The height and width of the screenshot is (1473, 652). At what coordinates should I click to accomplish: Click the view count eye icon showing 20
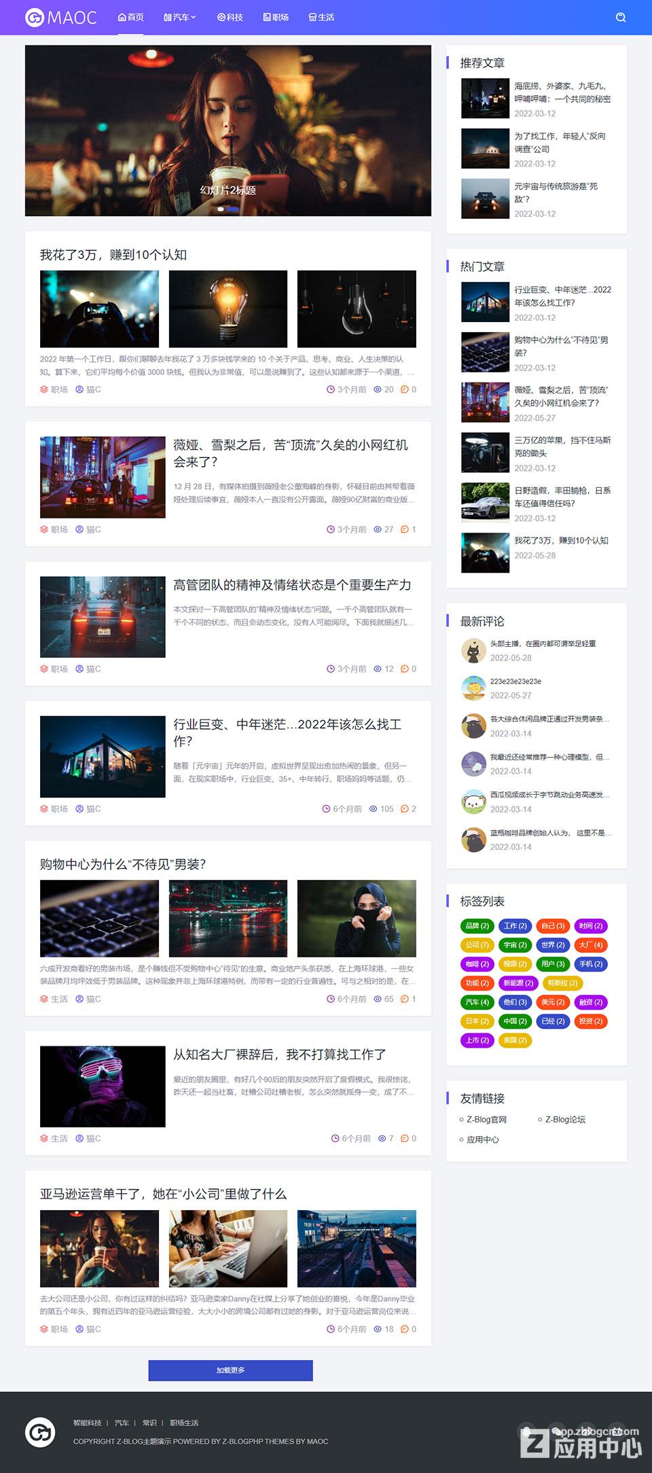[x=378, y=390]
